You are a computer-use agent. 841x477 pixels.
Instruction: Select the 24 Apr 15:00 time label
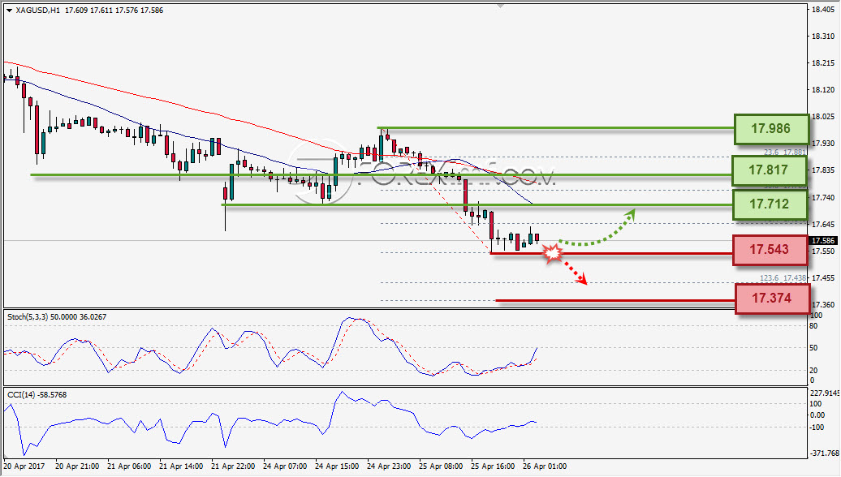click(337, 466)
